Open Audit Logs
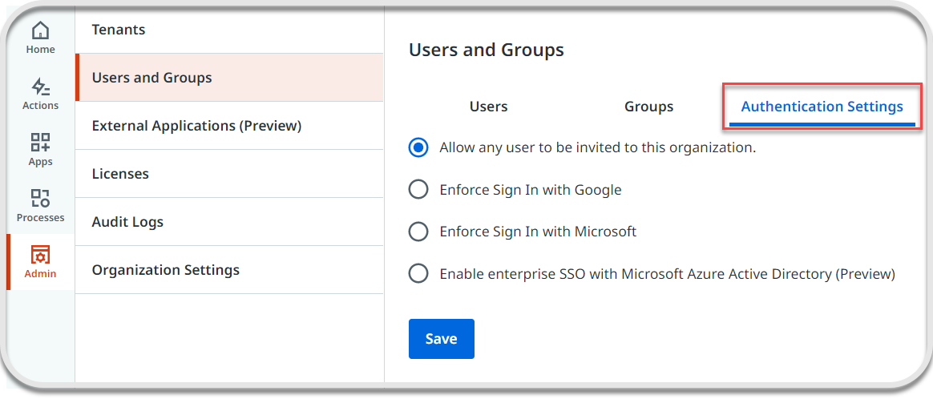 tap(127, 222)
